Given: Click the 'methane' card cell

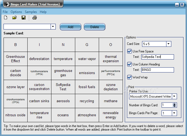Looking at the screenshot, I should click(111, 101).
